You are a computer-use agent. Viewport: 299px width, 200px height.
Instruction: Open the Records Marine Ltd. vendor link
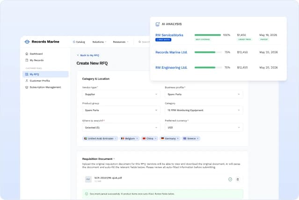pos(171,52)
